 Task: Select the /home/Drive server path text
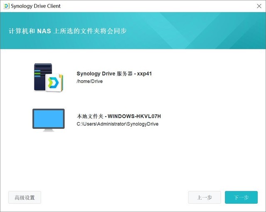pos(90,81)
